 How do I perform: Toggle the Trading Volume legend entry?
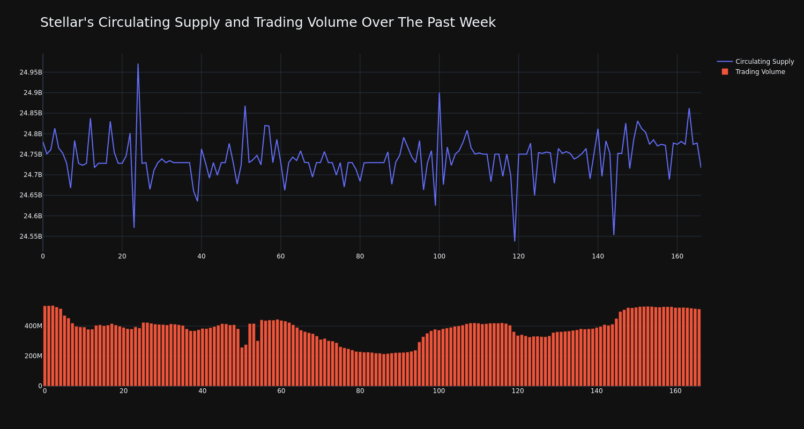point(755,72)
